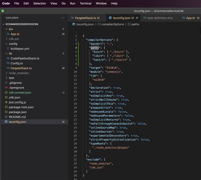Collapse the config folder
Image resolution: width=201 pixels, height=180 pixels.
coord(6,44)
